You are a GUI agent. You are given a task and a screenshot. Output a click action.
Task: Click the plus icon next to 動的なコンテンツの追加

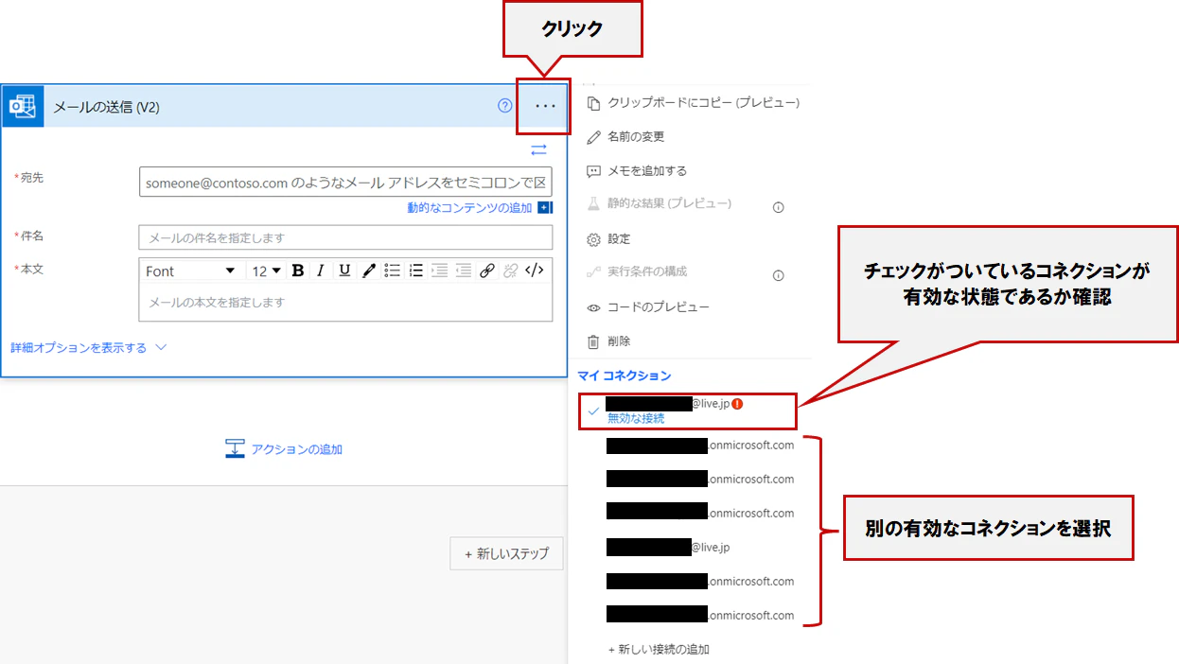[545, 207]
